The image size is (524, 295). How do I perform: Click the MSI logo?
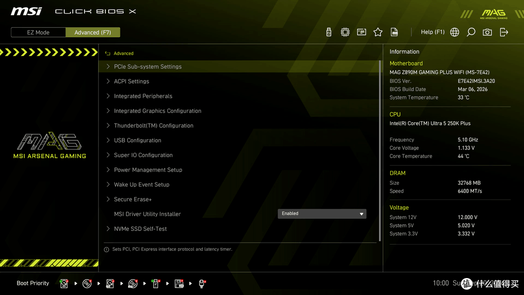point(26,11)
